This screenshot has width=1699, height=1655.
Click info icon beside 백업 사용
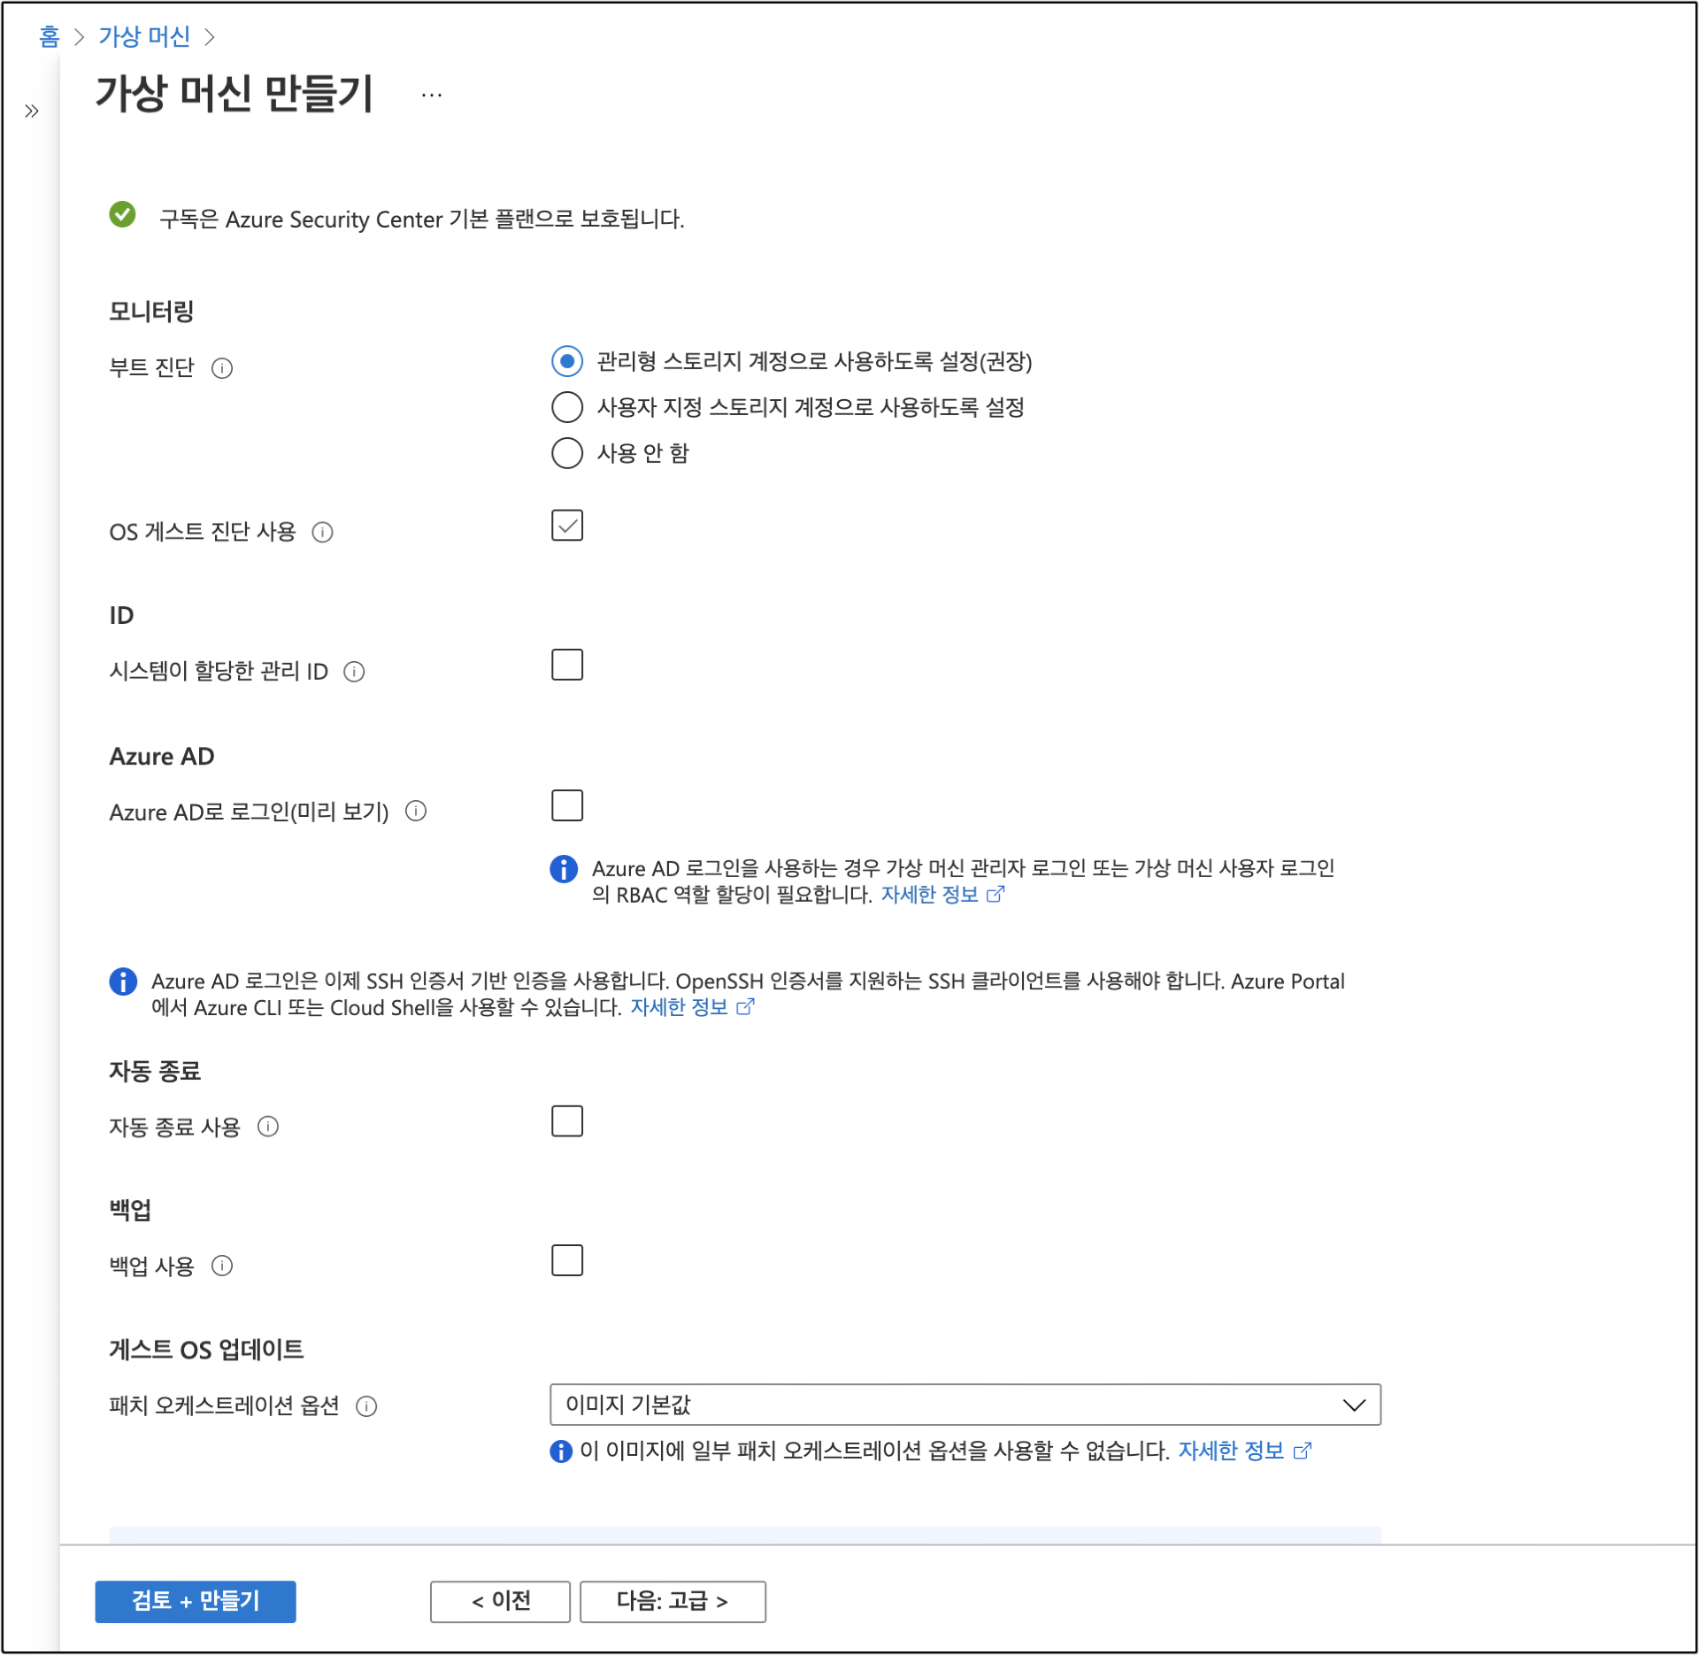click(x=222, y=1266)
